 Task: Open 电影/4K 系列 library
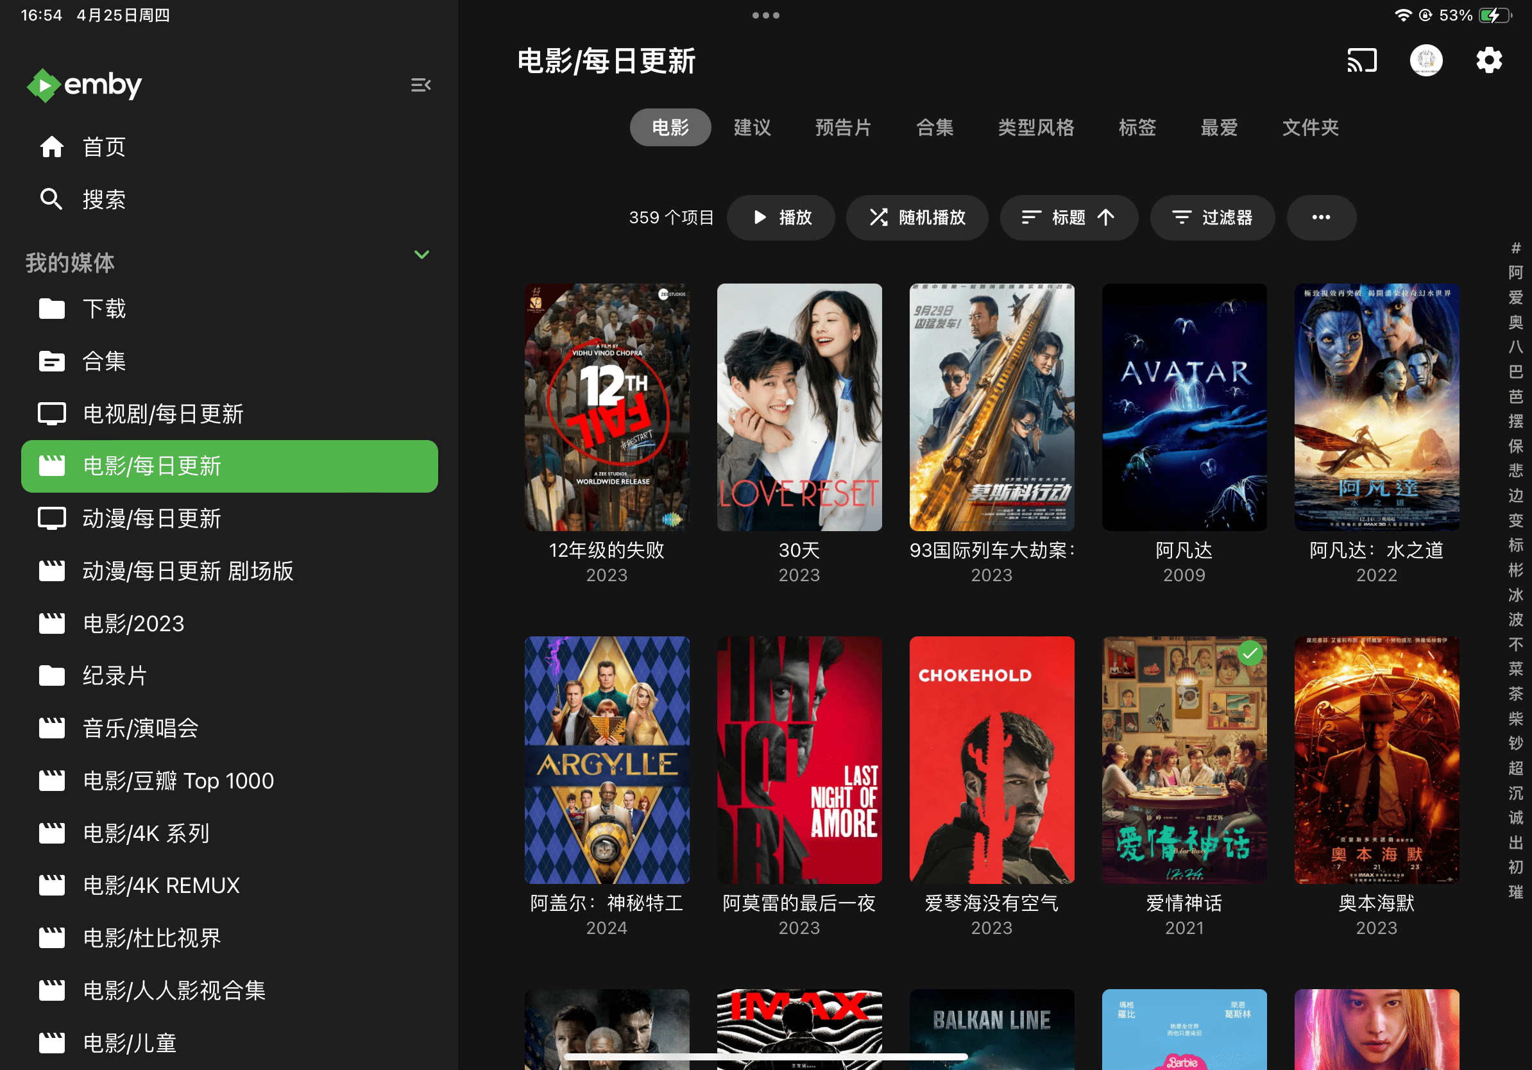(x=230, y=833)
